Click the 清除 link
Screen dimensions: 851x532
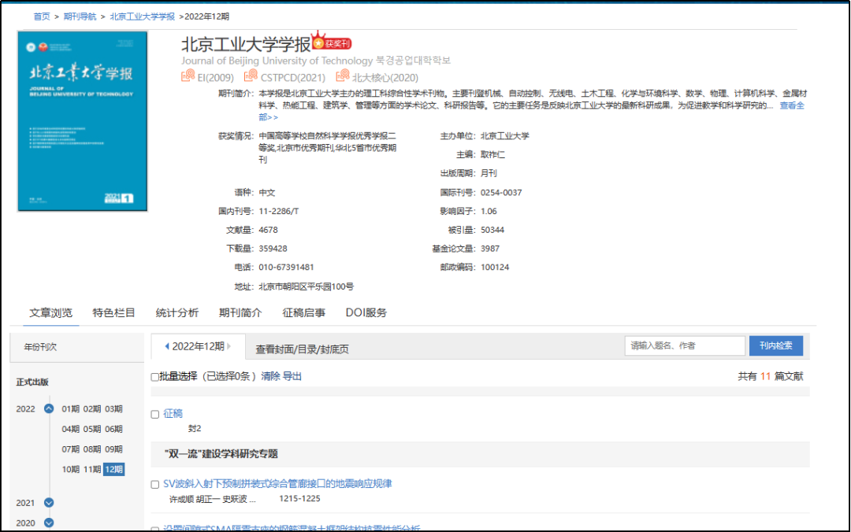coord(271,376)
